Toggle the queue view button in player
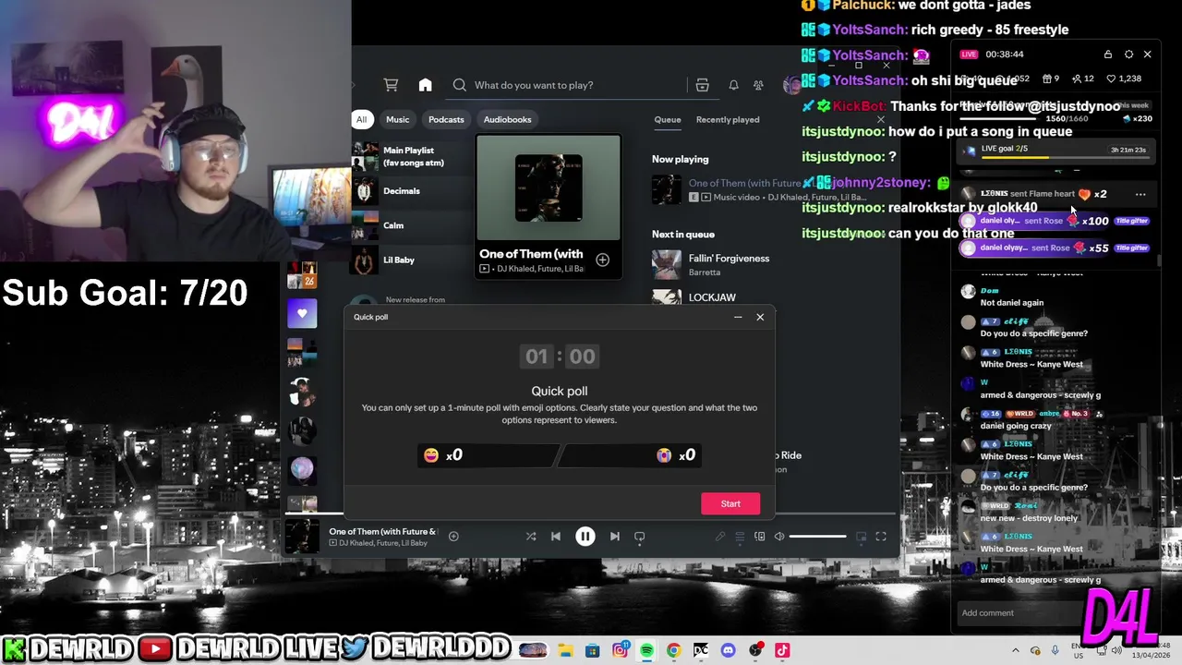This screenshot has height=665, width=1182. [x=740, y=536]
